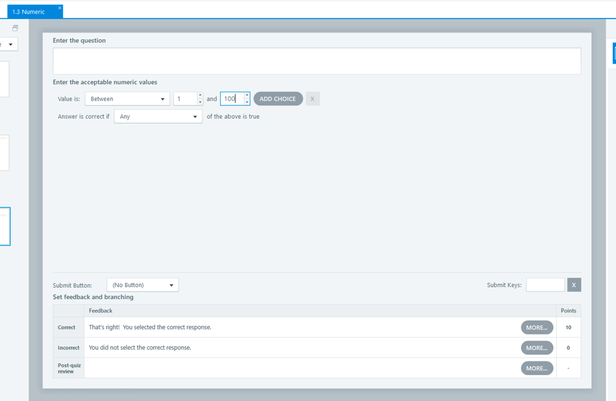Select the Post-quiz review row header
Viewport: 616px width, 401px height.
coord(68,368)
